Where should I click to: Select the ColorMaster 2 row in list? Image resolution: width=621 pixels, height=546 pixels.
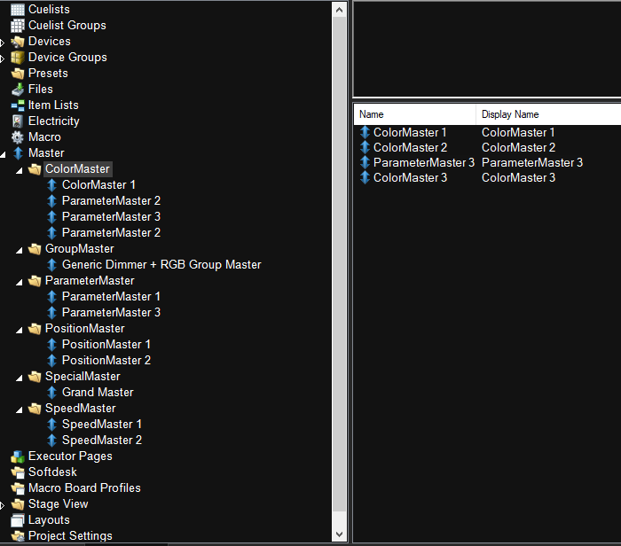(410, 147)
